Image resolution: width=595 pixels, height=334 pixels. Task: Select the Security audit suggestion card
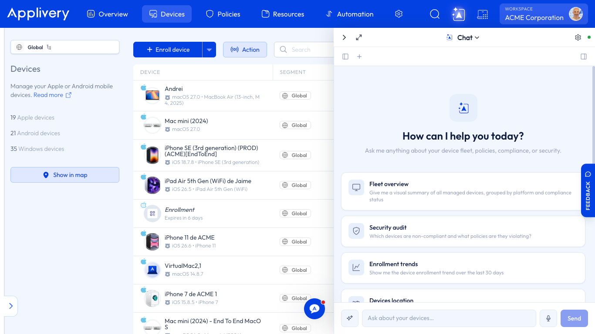[463, 231]
